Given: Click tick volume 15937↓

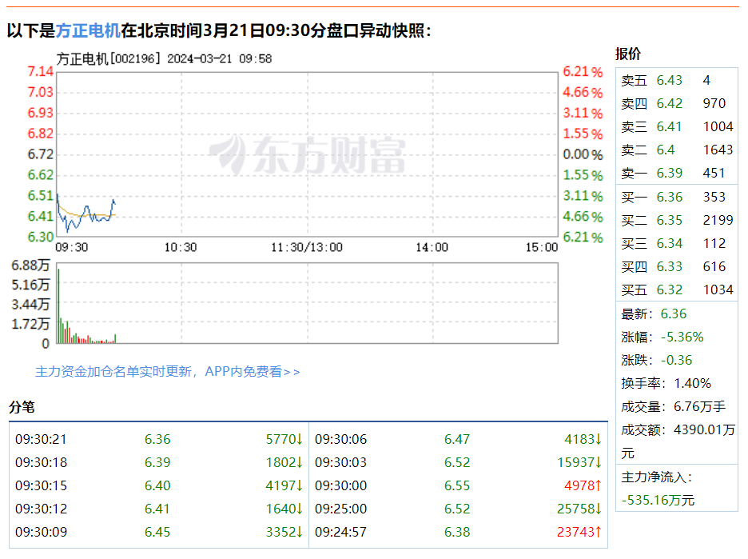Looking at the screenshot, I should (579, 462).
